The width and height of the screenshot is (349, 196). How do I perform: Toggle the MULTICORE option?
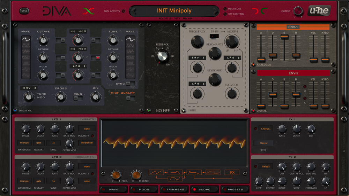[x=225, y=9]
